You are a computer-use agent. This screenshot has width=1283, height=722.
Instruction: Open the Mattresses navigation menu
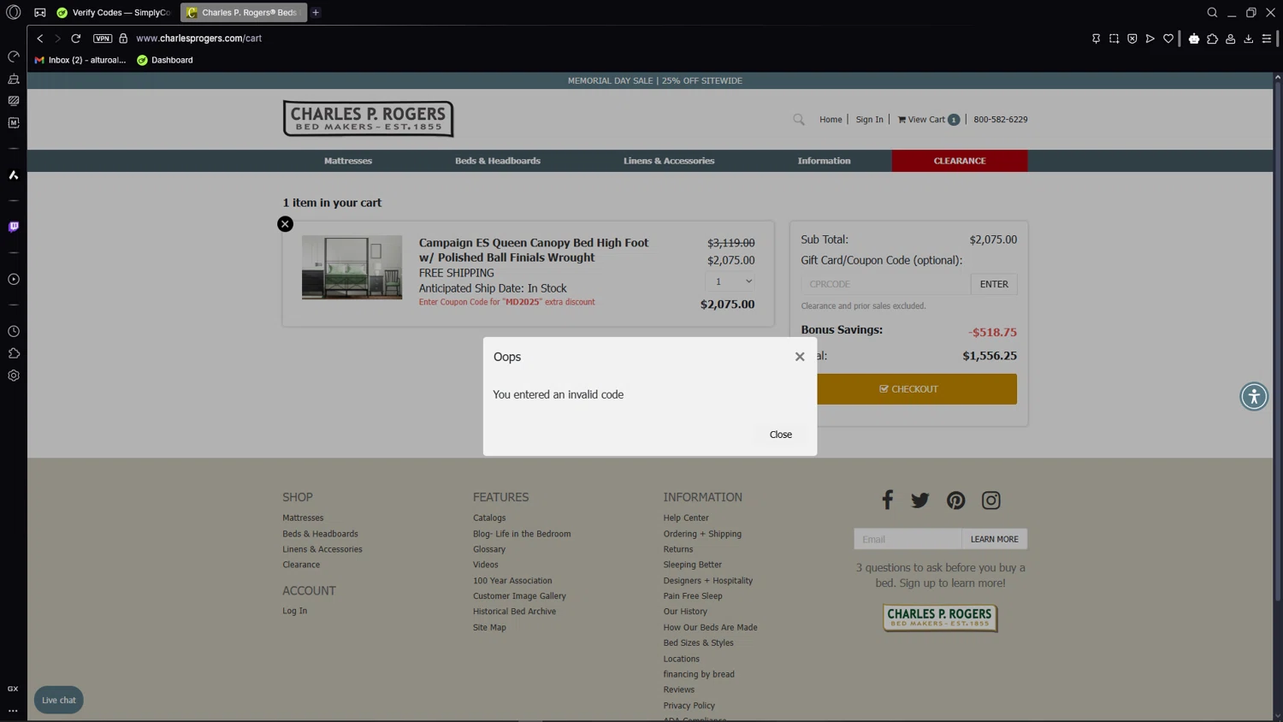click(348, 161)
